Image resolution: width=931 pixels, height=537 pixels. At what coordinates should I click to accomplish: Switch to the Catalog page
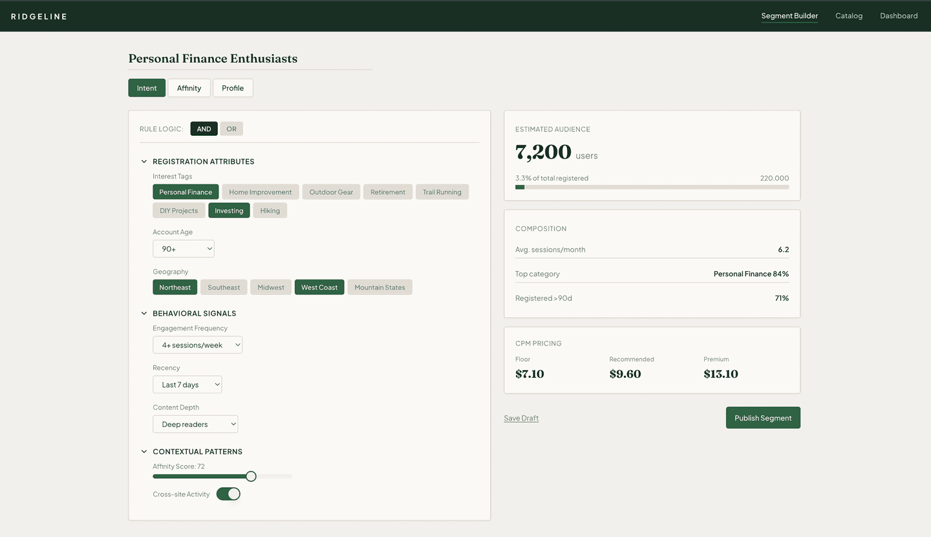tap(849, 16)
